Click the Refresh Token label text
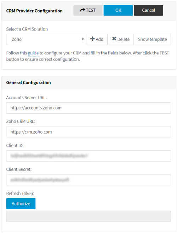Image resolution: width=177 pixels, height=233 pixels. [20, 194]
